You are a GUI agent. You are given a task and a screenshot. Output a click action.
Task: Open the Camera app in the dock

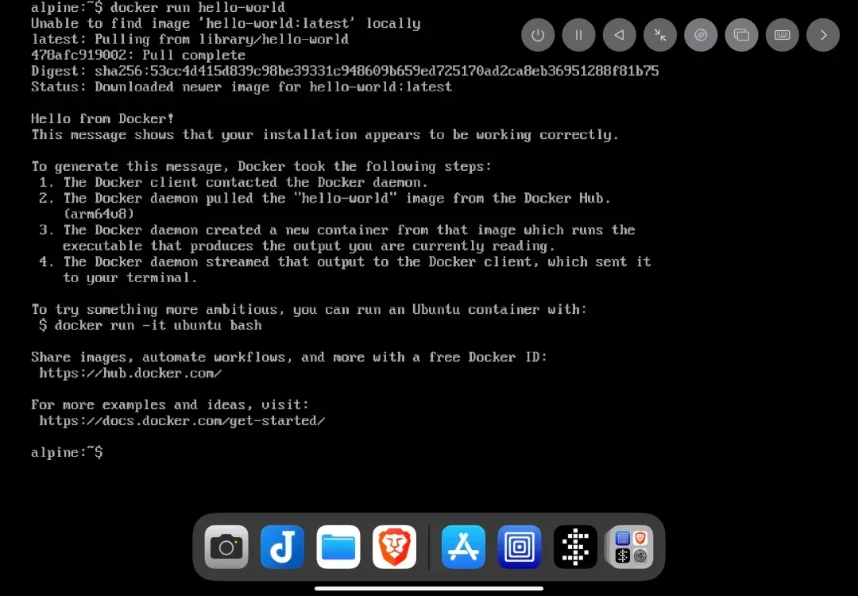coord(226,547)
